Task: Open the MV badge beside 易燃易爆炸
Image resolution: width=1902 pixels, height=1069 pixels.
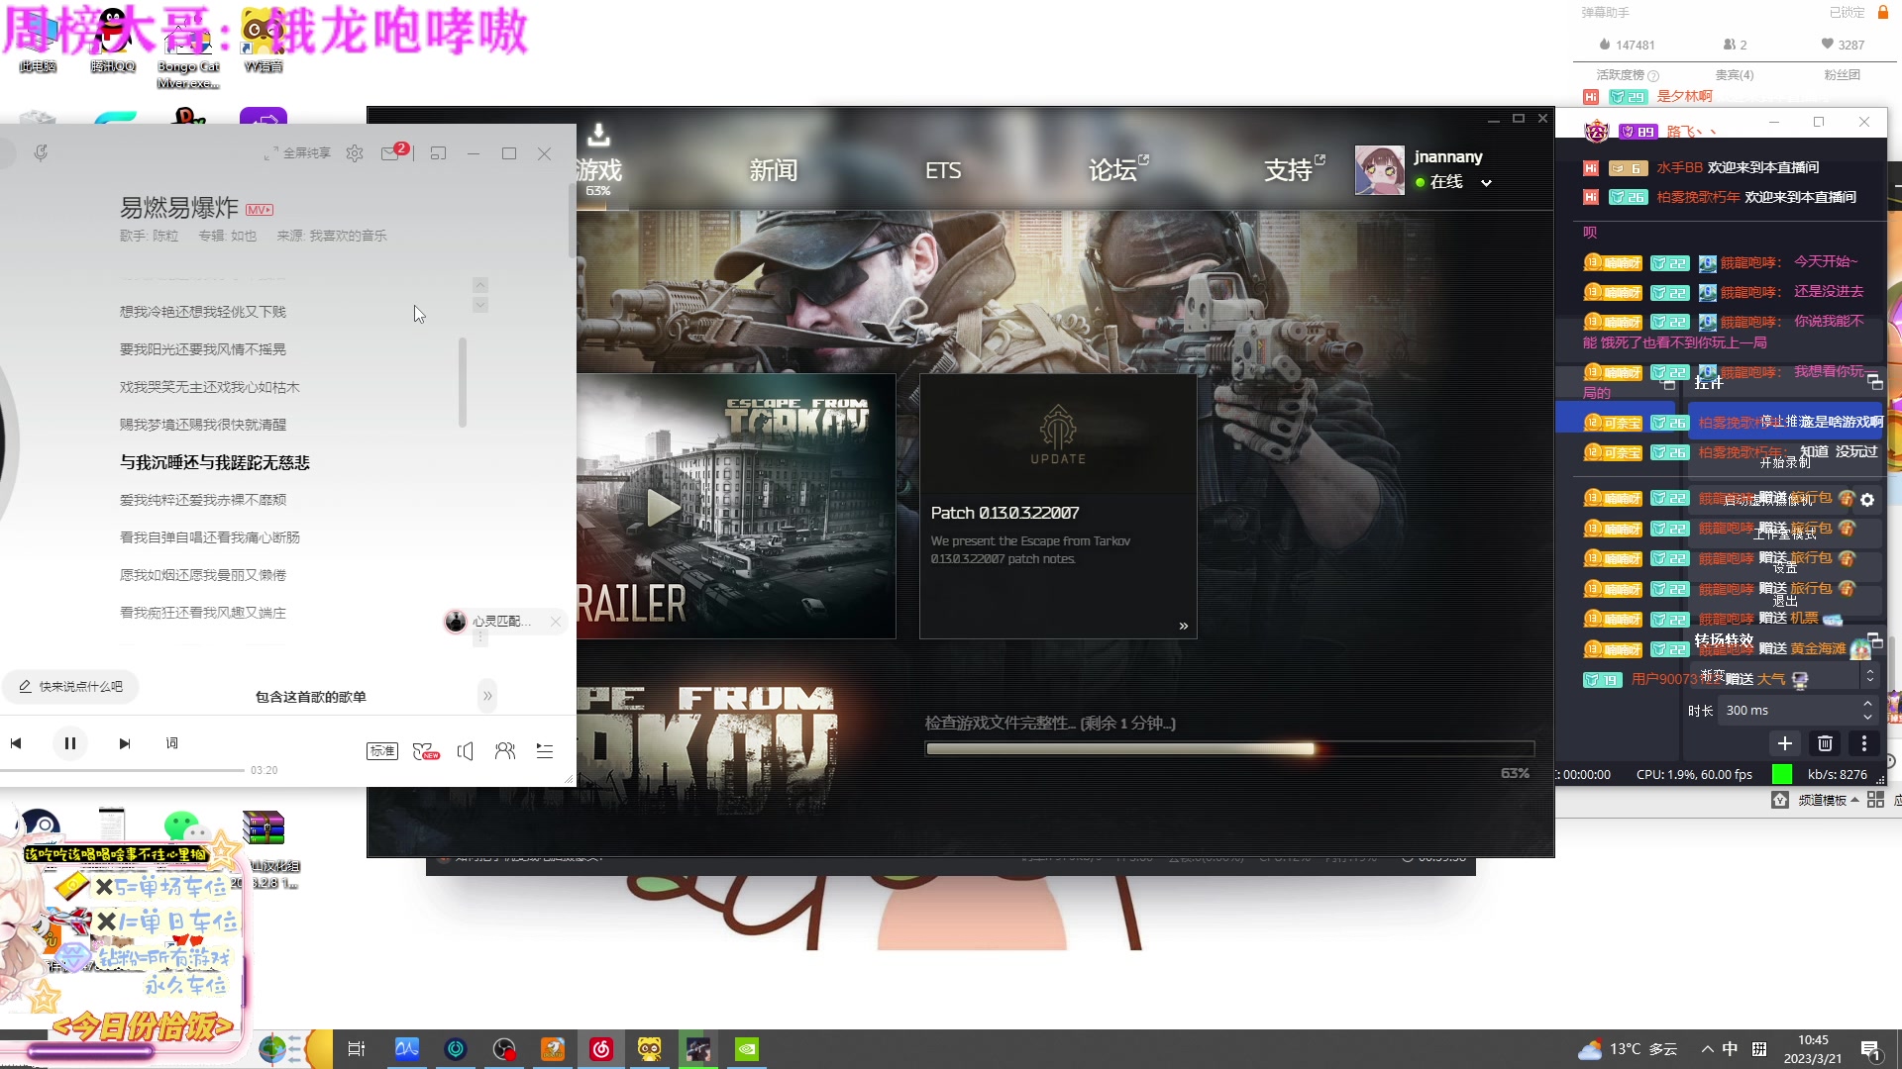Action: [x=260, y=210]
